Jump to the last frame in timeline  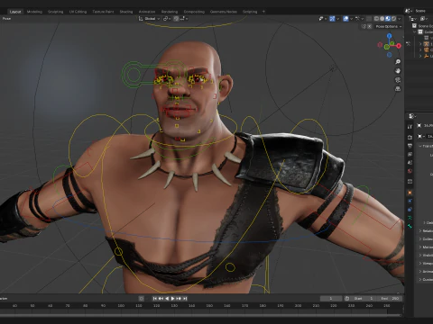pyautogui.click(x=185, y=299)
